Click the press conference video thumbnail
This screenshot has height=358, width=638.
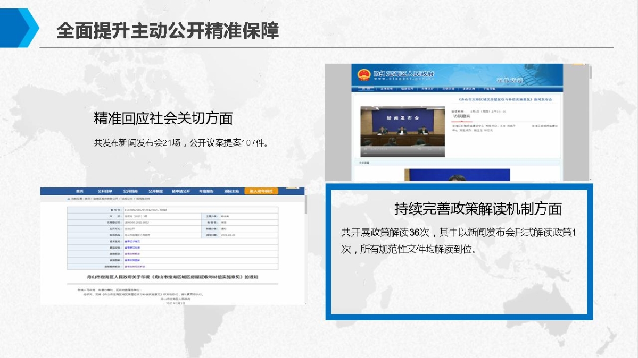tap(402, 129)
